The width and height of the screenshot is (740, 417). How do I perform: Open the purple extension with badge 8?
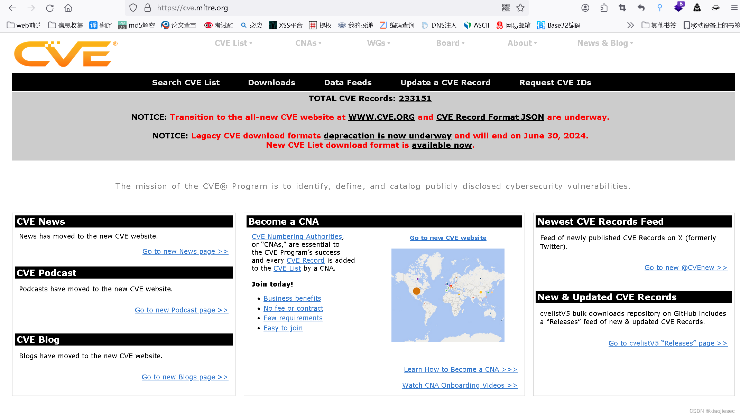(679, 8)
